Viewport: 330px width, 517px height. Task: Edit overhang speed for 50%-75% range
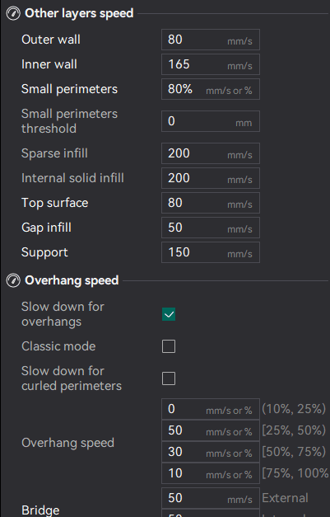(x=211, y=452)
